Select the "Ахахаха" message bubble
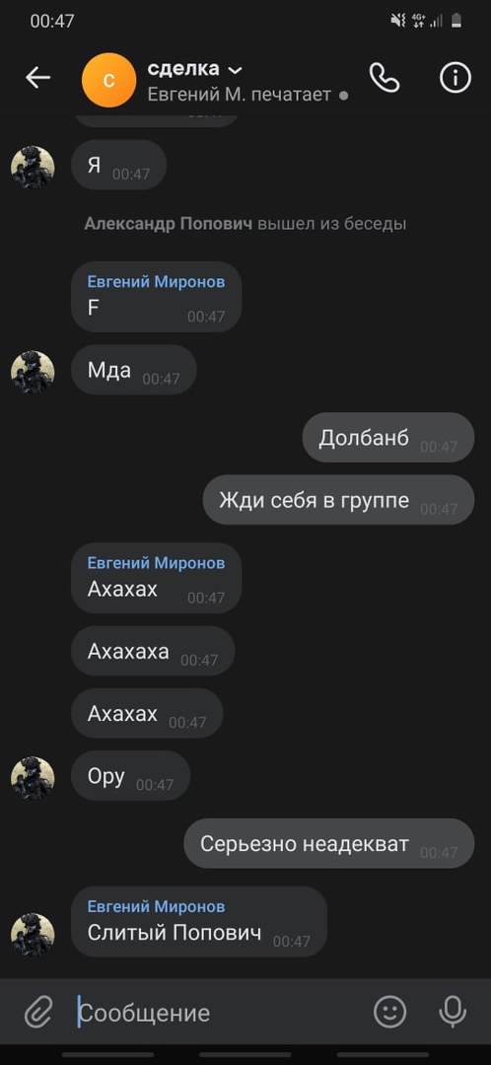The width and height of the screenshot is (491, 1065). point(153,652)
